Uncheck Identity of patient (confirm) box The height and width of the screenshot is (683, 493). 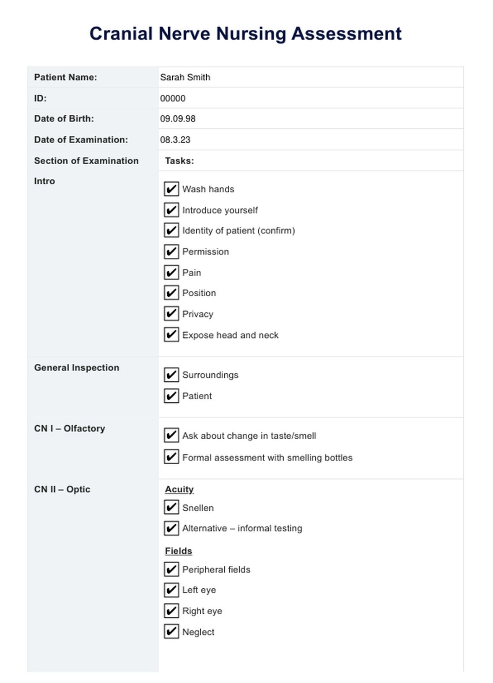click(x=171, y=230)
